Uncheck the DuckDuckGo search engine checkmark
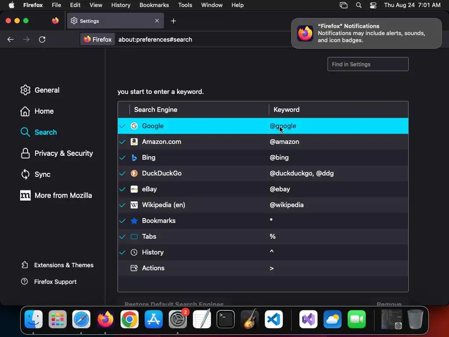This screenshot has width=449, height=337. pos(123,173)
